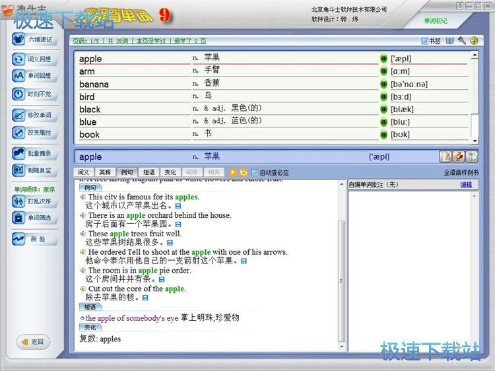This screenshot has height=371, width=495.
Task: Click the 时刻不忘 clock icon
Action: pyautogui.click(x=19, y=94)
